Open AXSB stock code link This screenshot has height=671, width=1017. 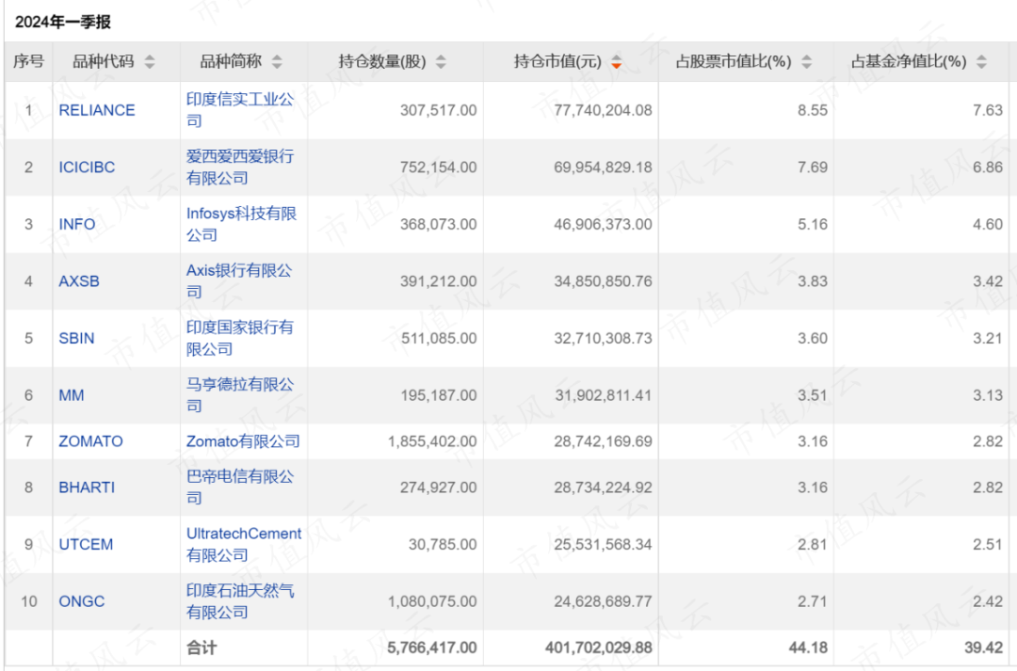tap(79, 281)
